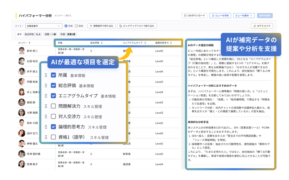Sort by the メンバー column arrows

[x=29, y=43]
